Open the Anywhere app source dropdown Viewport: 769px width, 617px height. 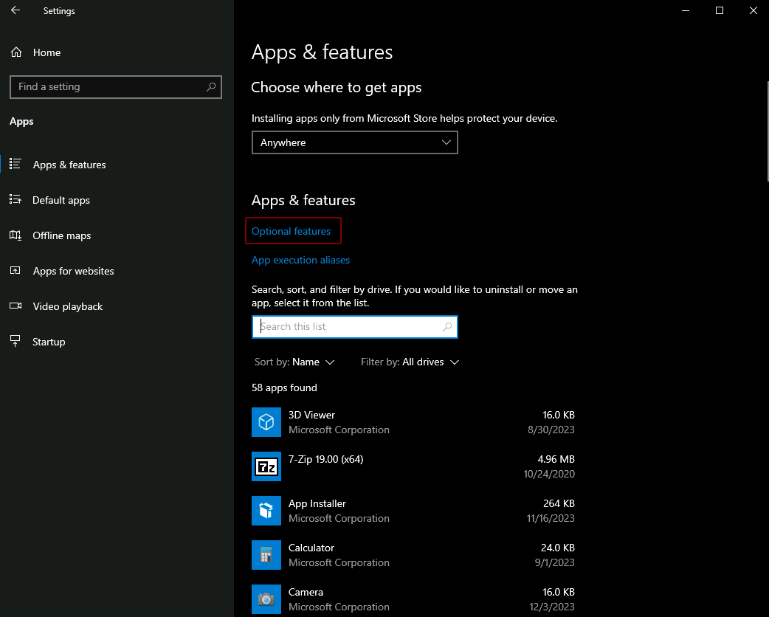[x=354, y=142]
